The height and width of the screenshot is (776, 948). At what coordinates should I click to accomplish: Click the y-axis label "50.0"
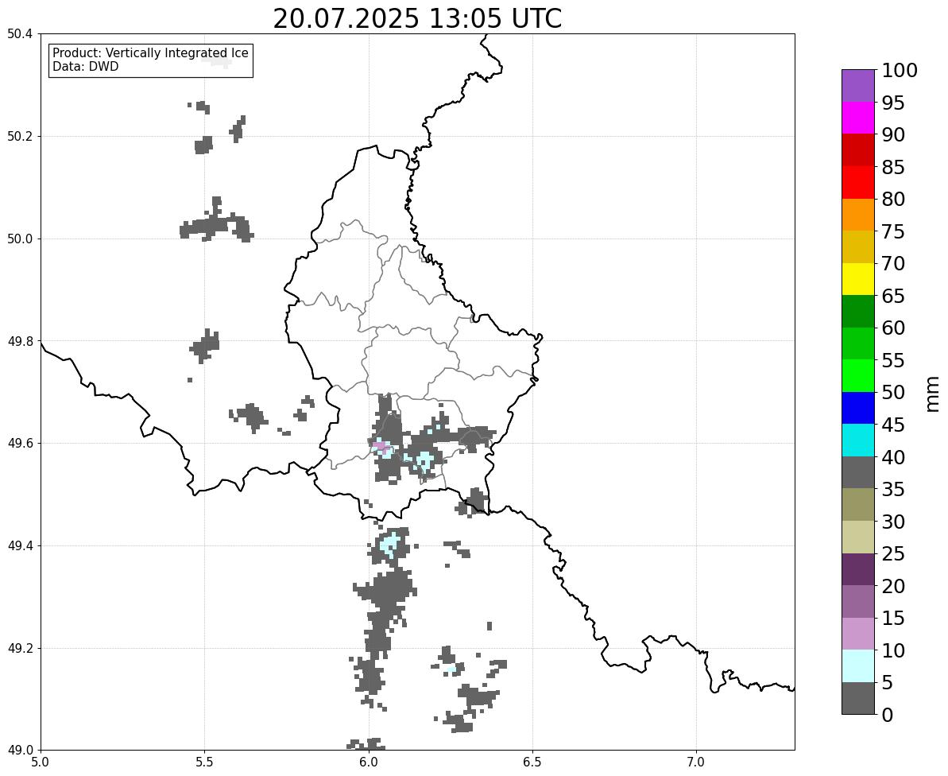(19, 239)
